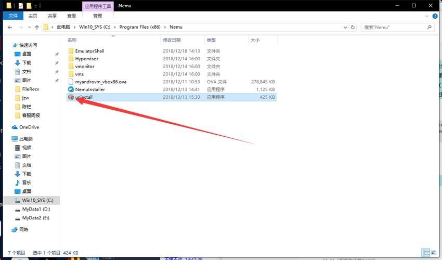The width and height of the screenshot is (442, 260).
Task: Select the vmonitor folder
Action: click(x=85, y=66)
